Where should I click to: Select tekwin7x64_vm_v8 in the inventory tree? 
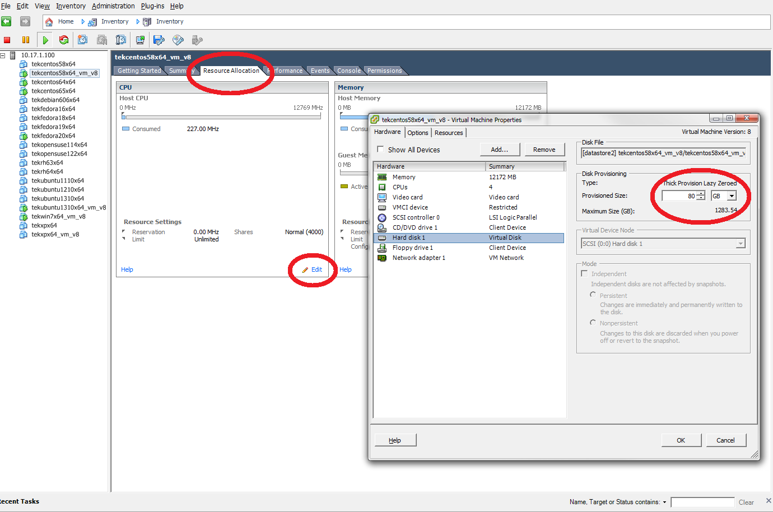[x=58, y=216]
